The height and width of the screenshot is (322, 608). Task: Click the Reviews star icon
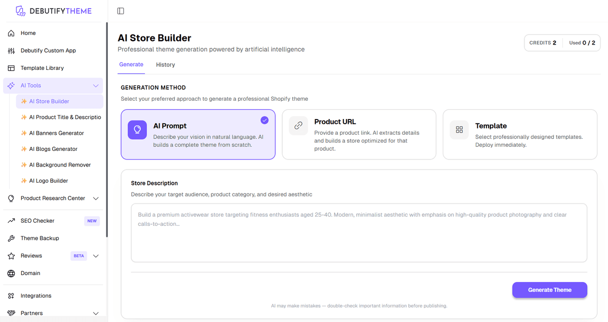click(x=11, y=256)
